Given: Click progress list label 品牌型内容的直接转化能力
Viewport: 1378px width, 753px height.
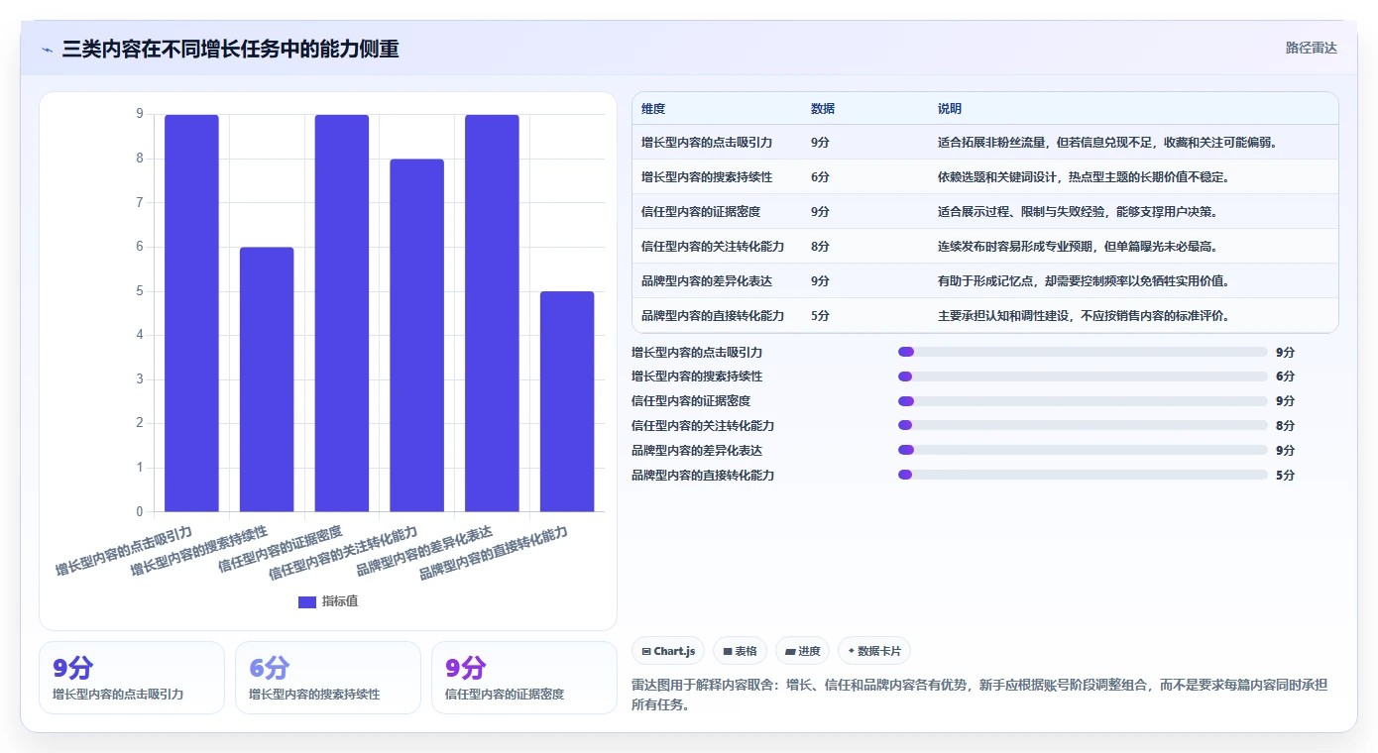Looking at the screenshot, I should [x=703, y=475].
